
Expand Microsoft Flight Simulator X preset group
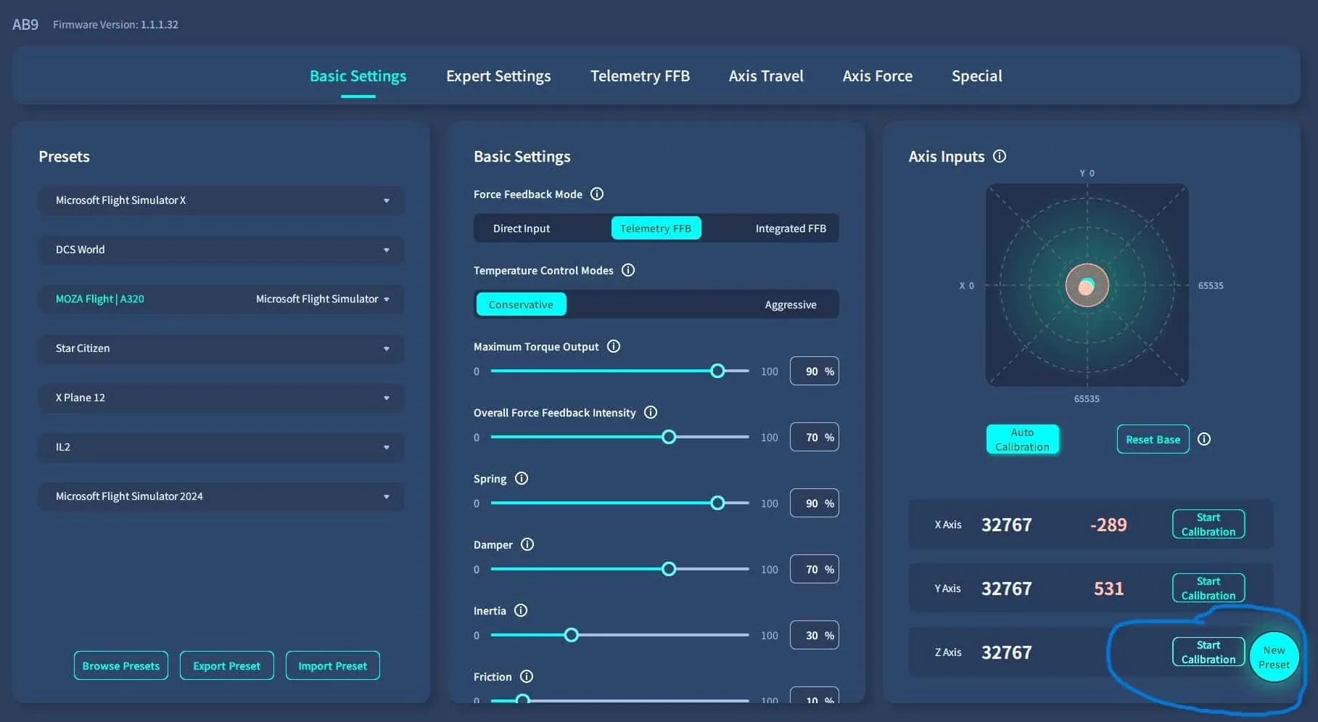click(221, 200)
